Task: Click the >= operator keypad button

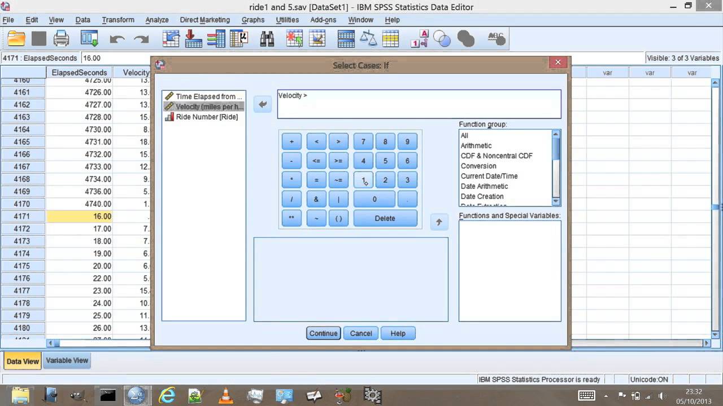Action: [x=338, y=161]
